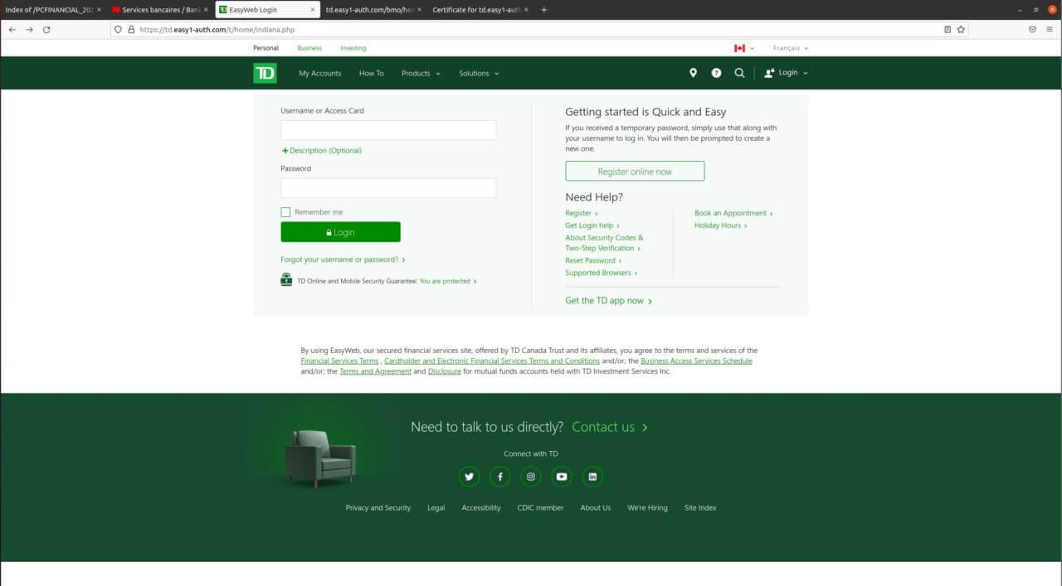
Task: Open the Login dropdown in header
Action: [x=786, y=73]
